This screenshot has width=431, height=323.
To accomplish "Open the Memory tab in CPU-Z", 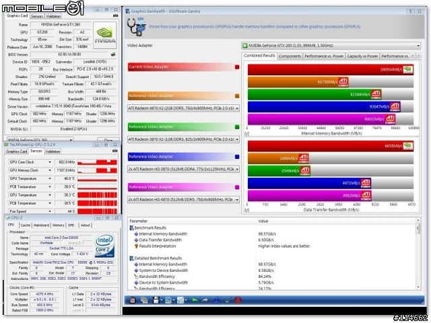I will (59, 225).
